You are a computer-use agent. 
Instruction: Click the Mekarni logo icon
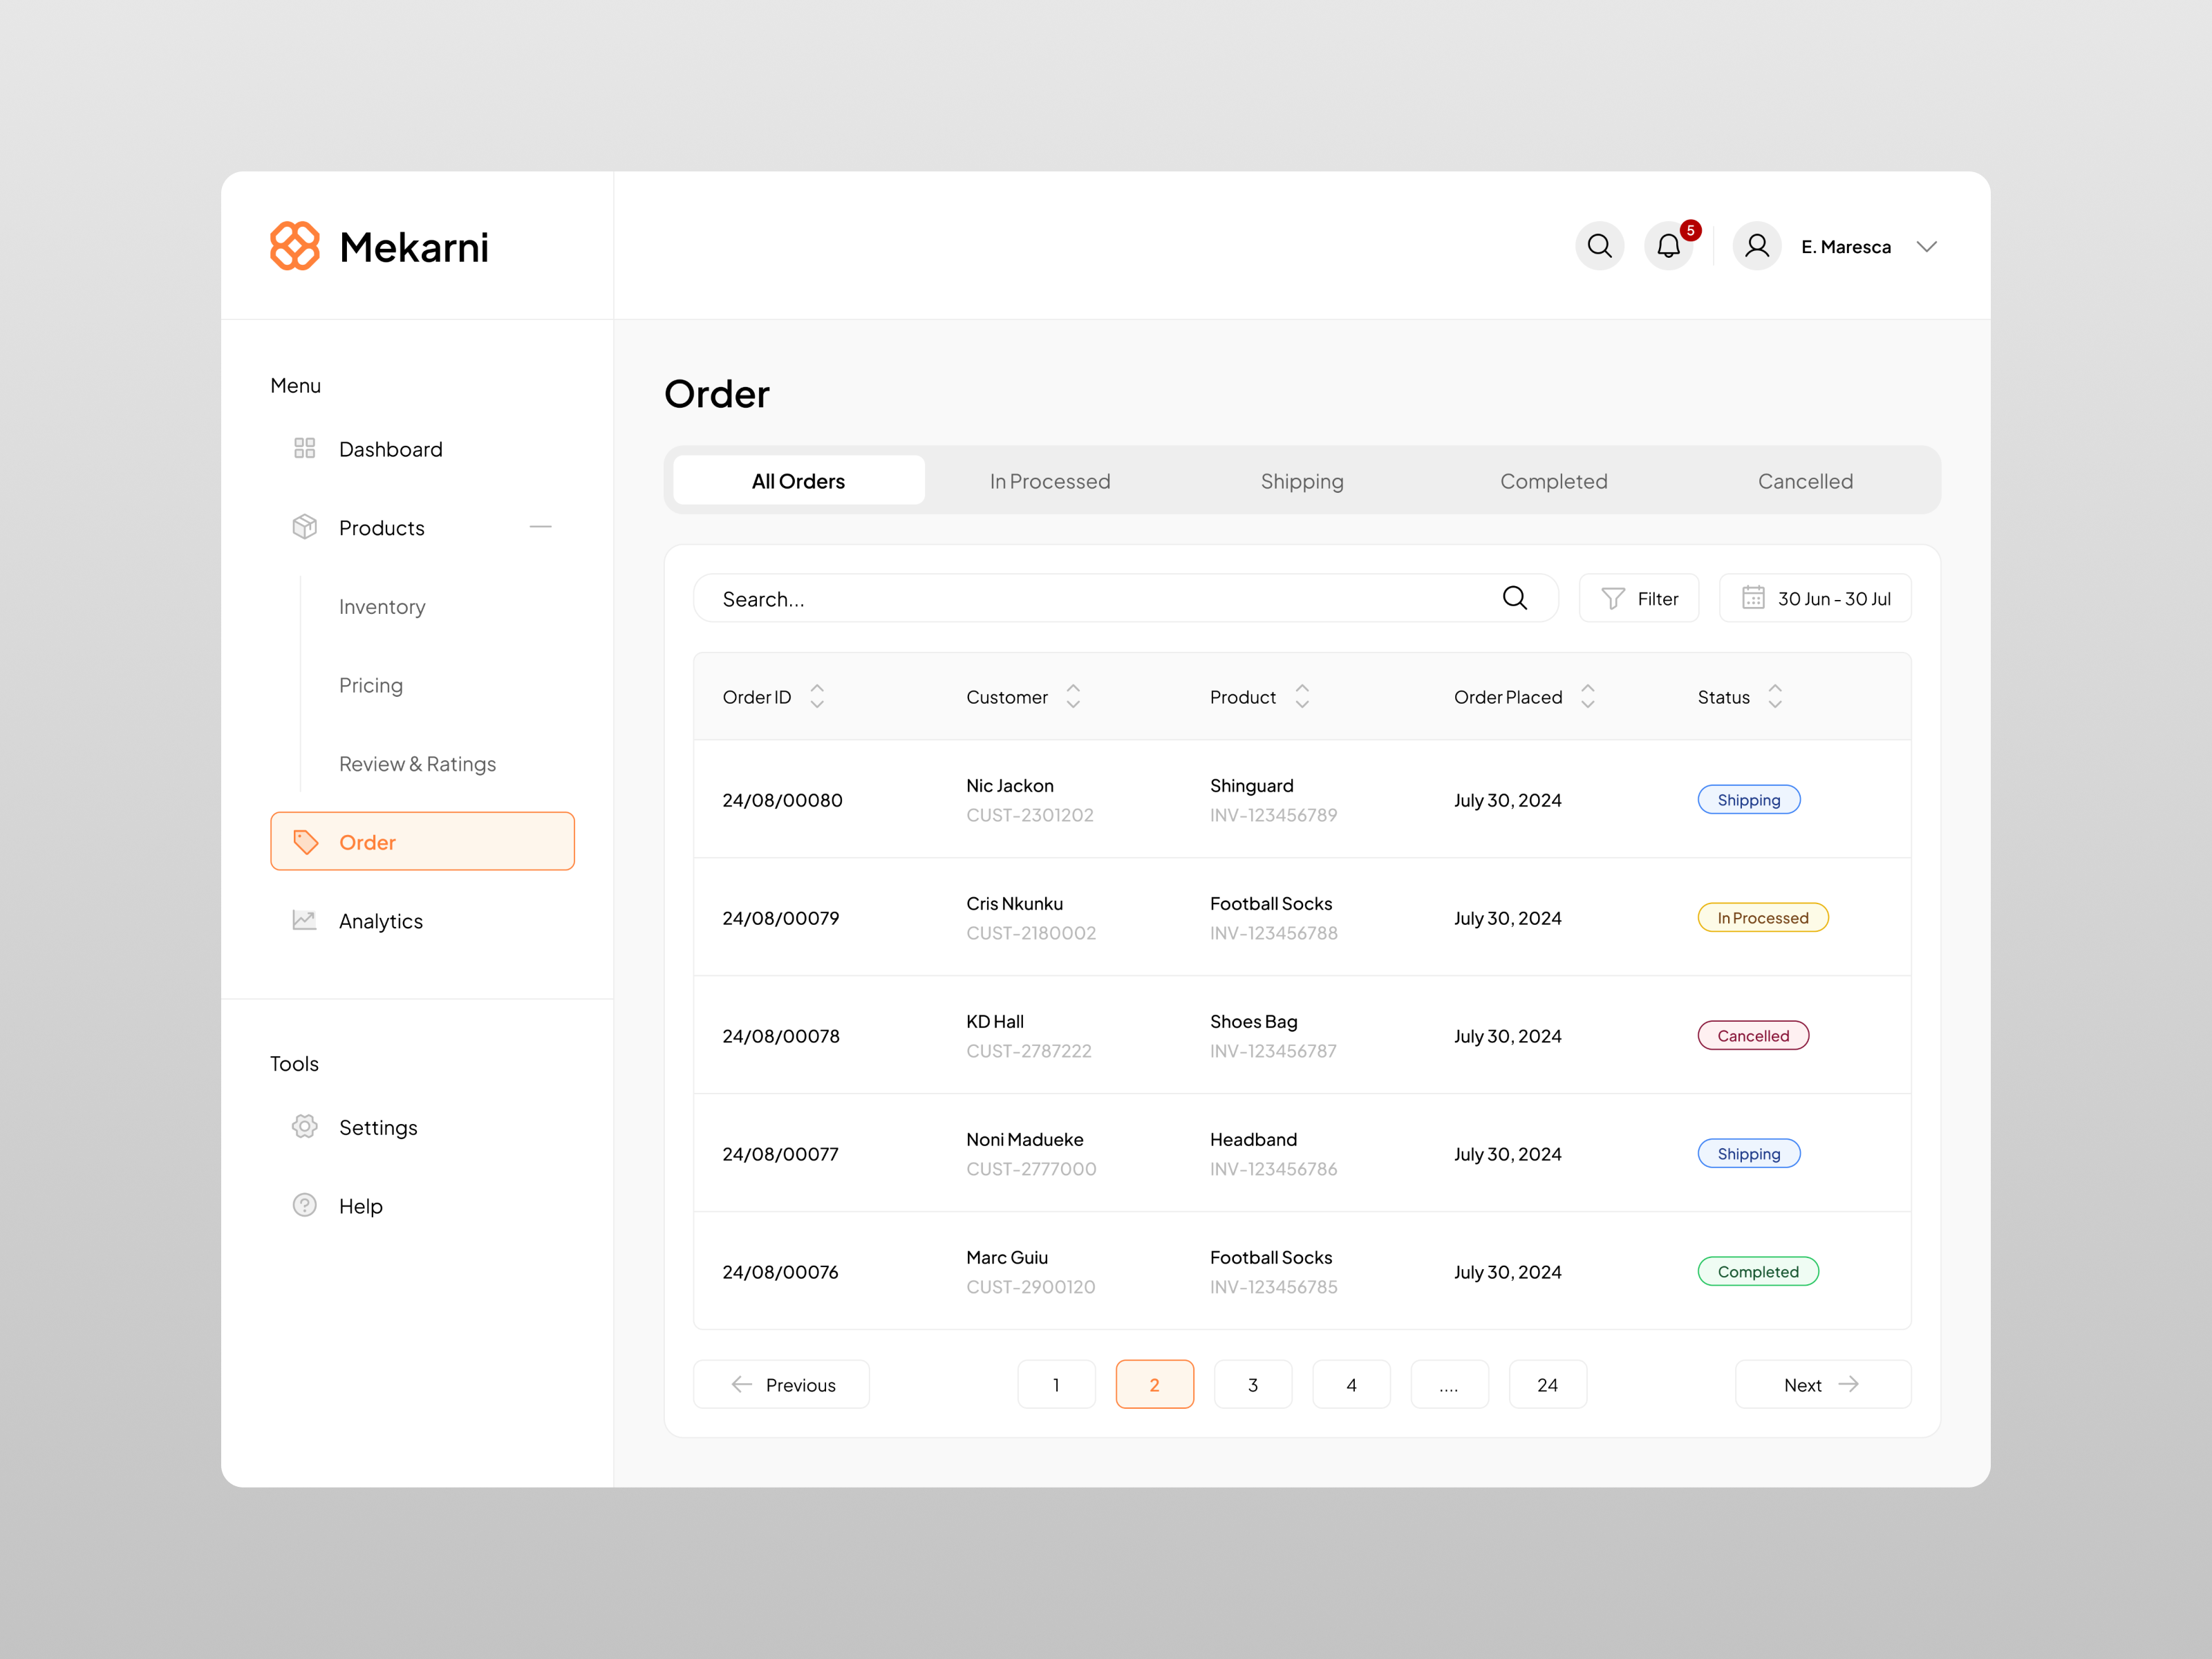(x=294, y=246)
